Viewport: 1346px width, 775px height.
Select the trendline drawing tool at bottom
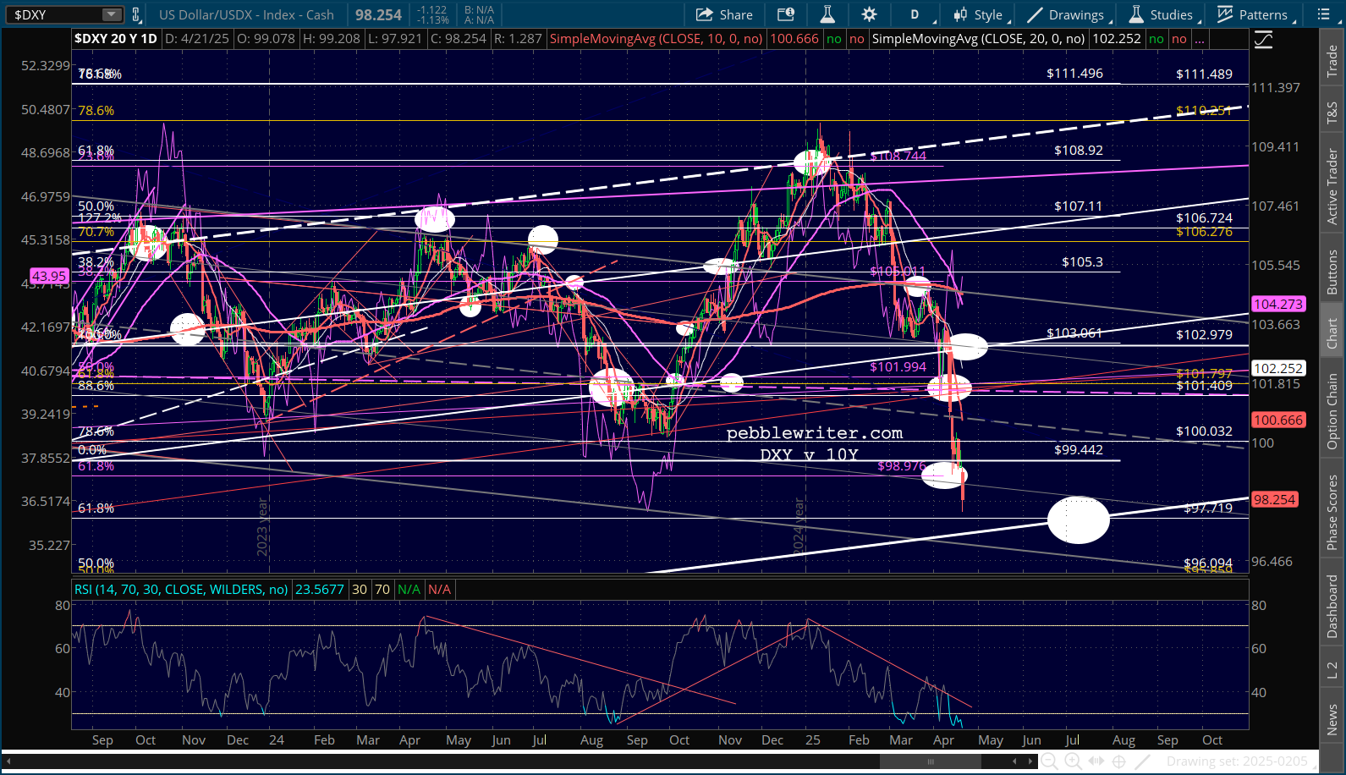[x=1142, y=761]
